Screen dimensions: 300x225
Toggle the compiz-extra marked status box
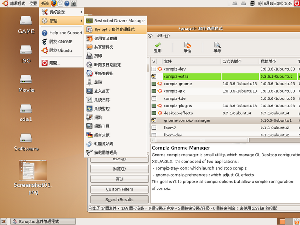(x=154, y=76)
